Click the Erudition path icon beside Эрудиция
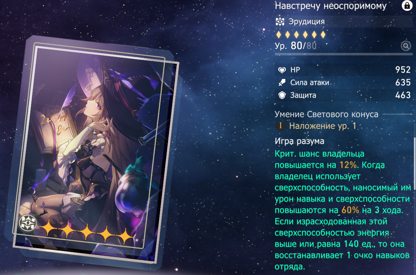 [280, 22]
